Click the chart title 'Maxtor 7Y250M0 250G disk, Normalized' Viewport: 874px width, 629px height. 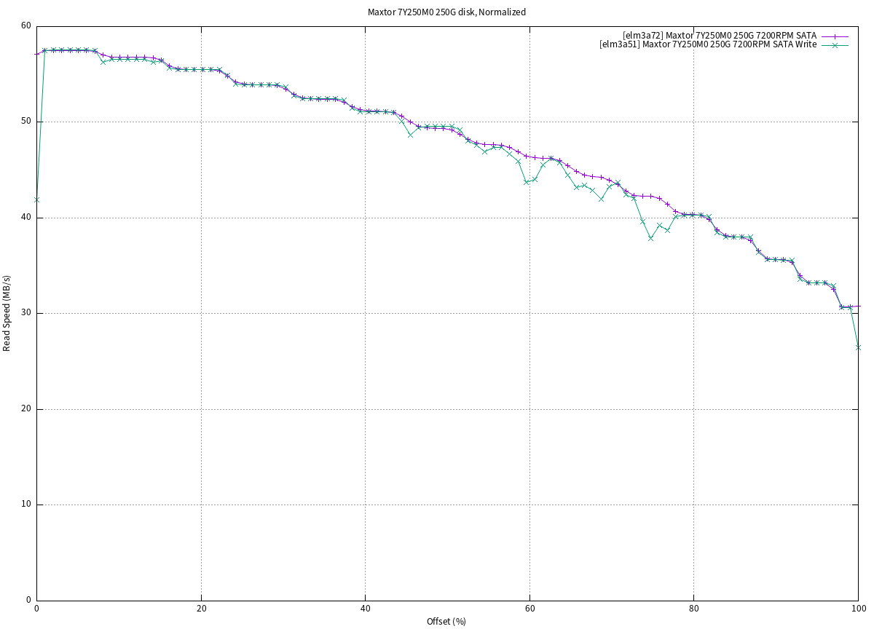(x=436, y=12)
